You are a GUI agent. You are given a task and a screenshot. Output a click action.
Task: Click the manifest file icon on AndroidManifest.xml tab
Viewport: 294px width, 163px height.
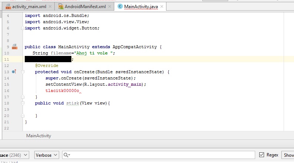click(x=61, y=7)
